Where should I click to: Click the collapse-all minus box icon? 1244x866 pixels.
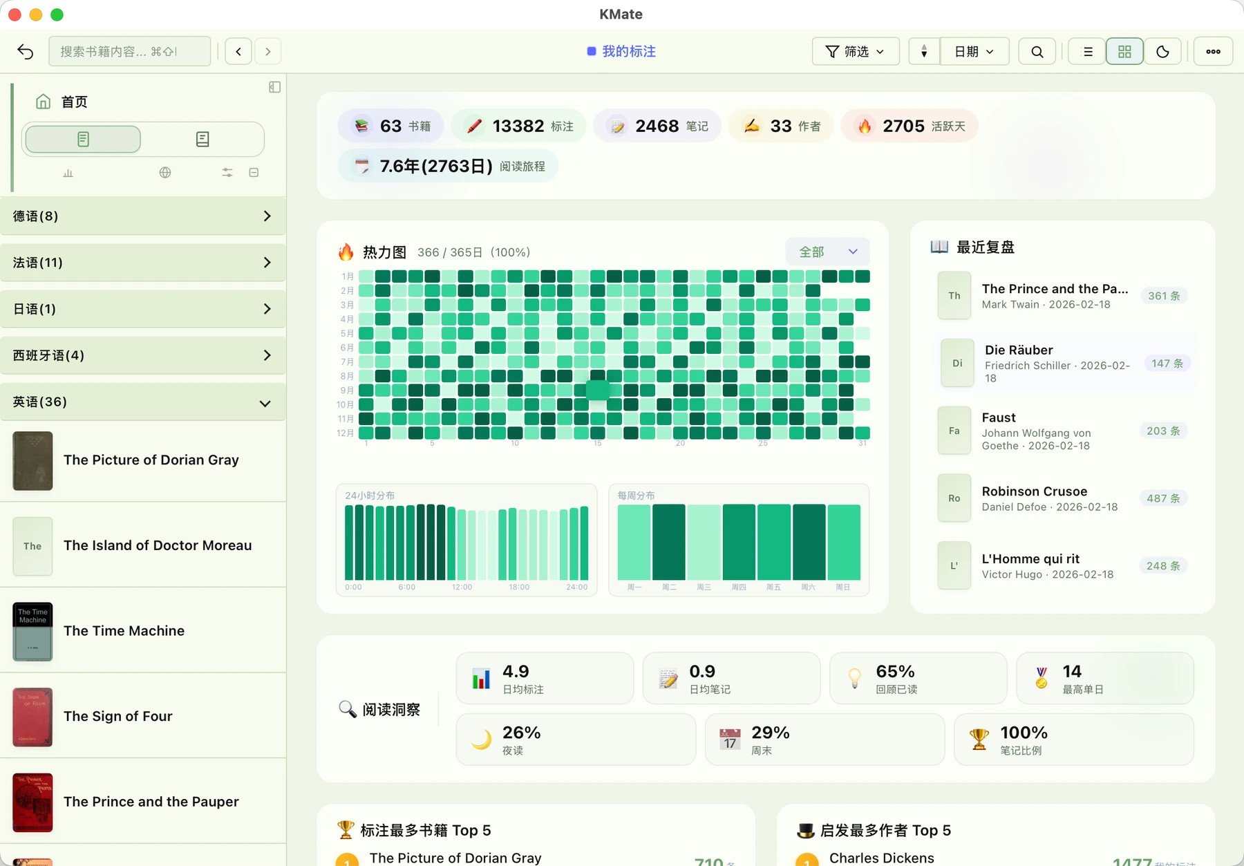tap(254, 173)
